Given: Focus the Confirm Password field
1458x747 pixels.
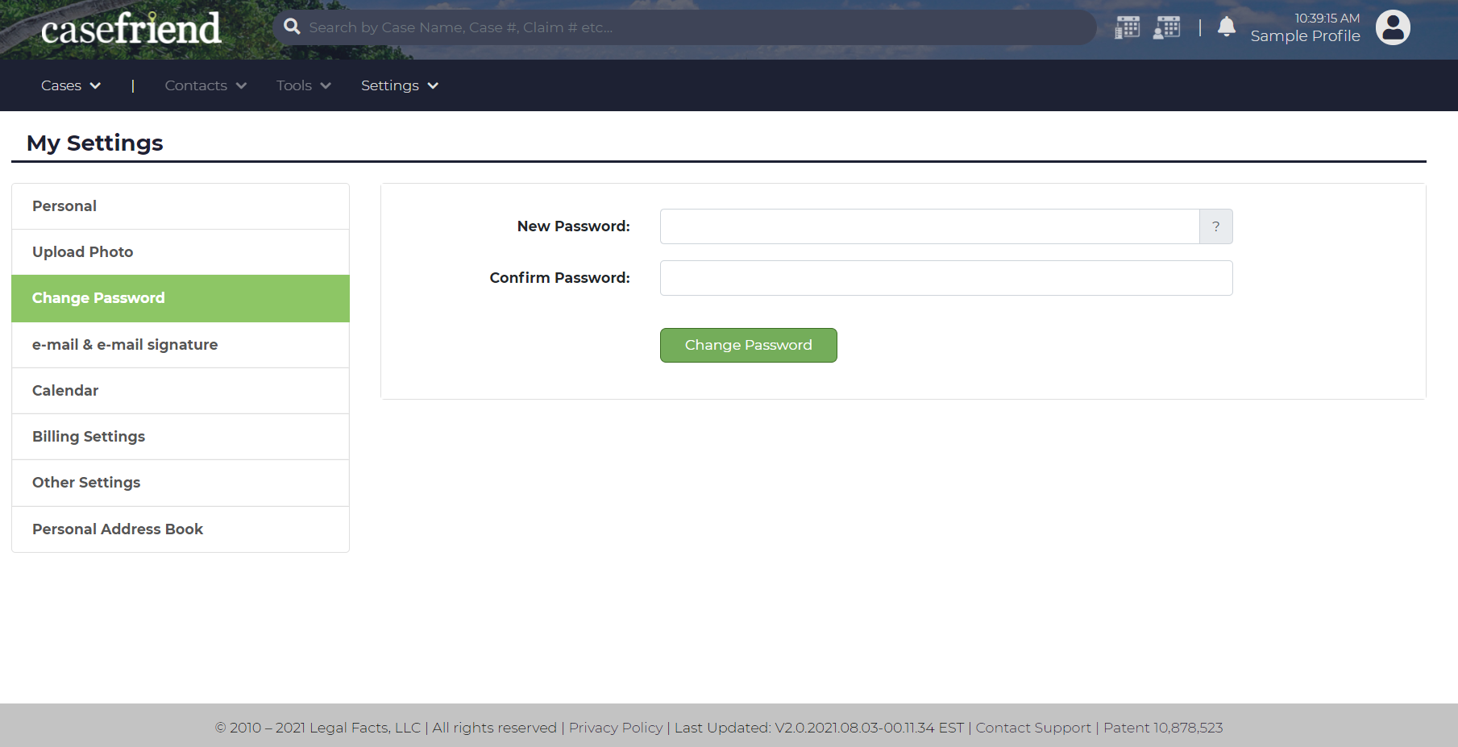Looking at the screenshot, I should coord(946,278).
